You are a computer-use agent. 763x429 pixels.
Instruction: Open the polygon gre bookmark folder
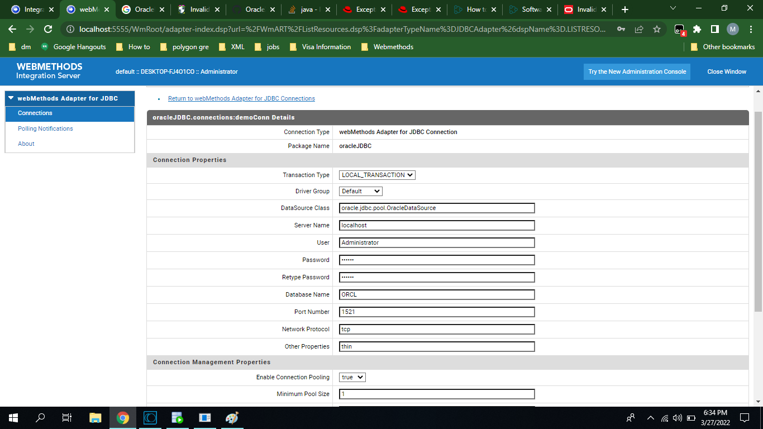(x=184, y=47)
